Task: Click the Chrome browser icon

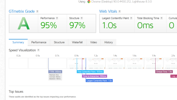Action: (x=89, y=2)
